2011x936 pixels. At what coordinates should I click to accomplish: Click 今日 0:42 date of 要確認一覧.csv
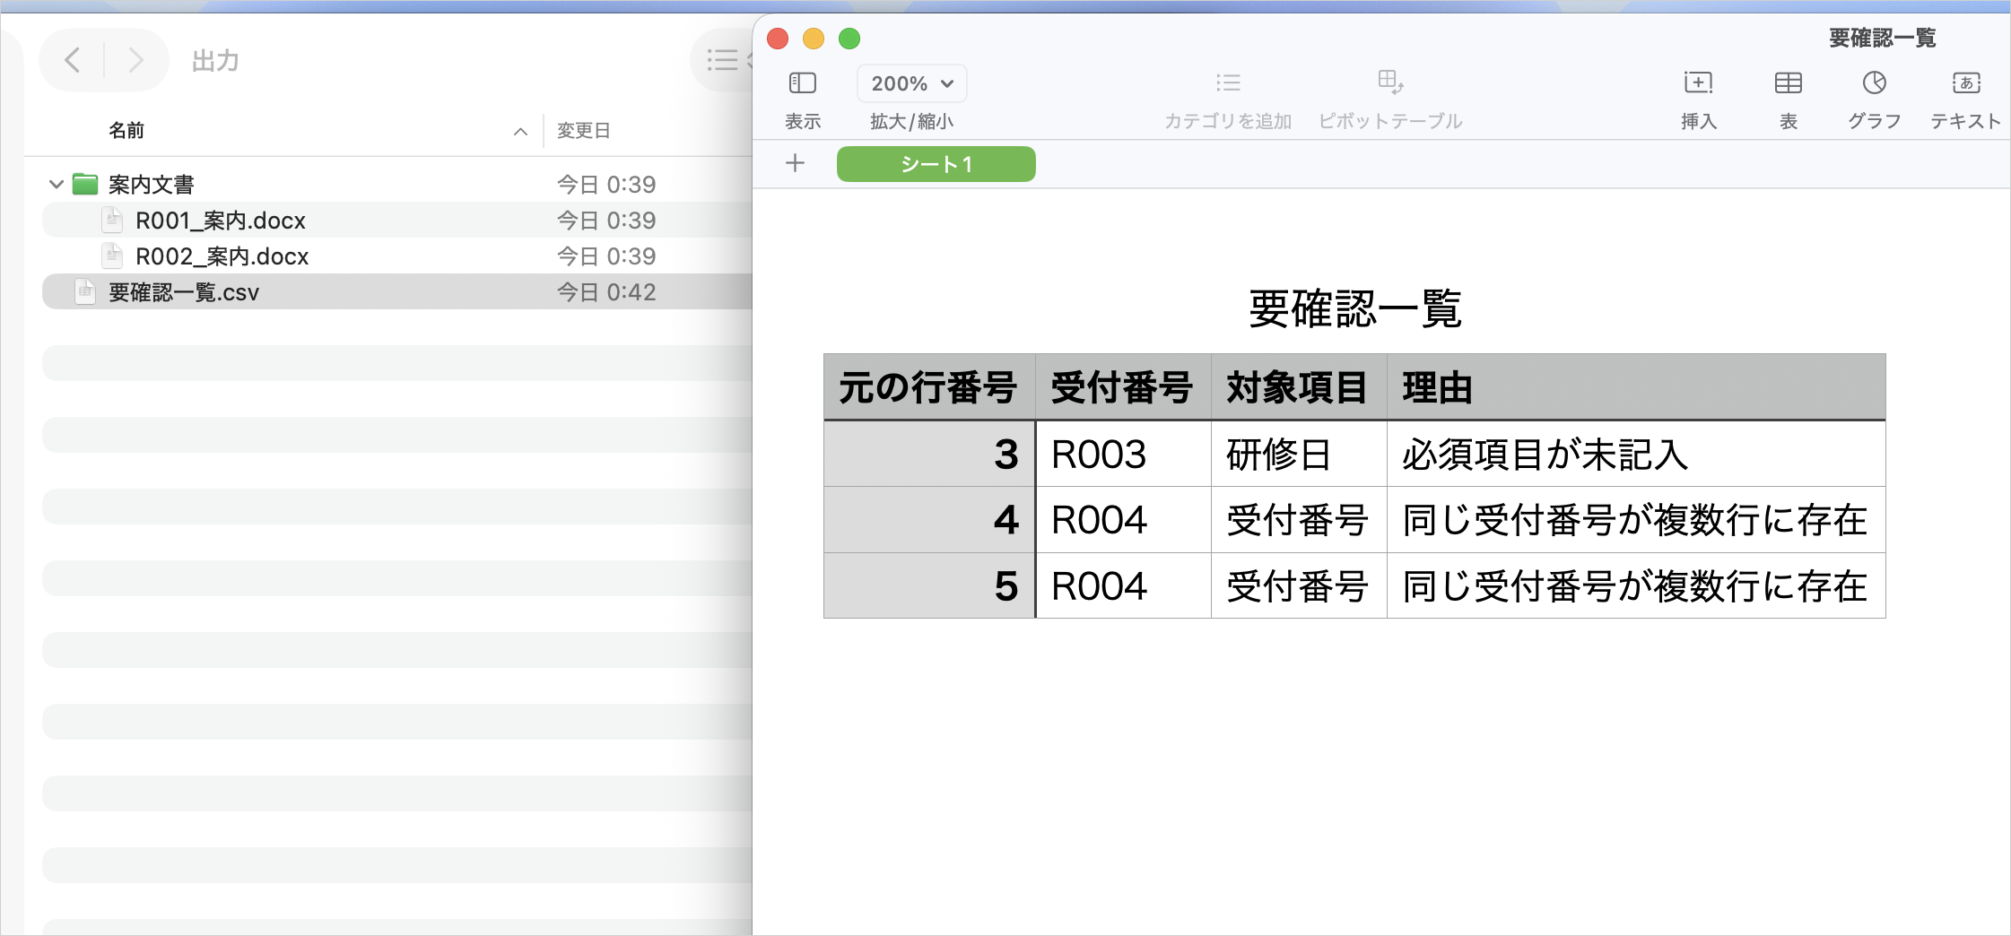(606, 292)
